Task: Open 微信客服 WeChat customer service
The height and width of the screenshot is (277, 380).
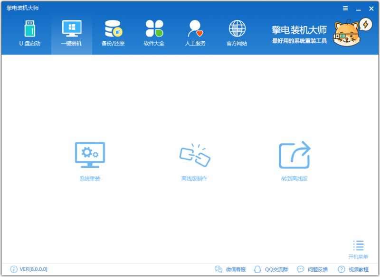Action: tap(230, 268)
